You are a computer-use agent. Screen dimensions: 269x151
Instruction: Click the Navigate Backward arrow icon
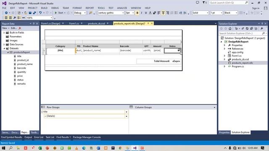[x=6, y=13]
